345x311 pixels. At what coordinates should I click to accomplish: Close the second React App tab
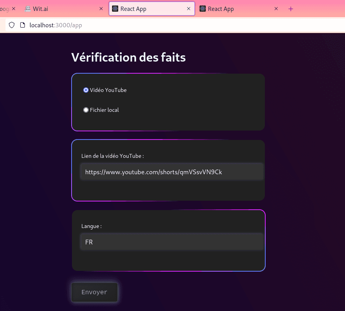(x=276, y=8)
